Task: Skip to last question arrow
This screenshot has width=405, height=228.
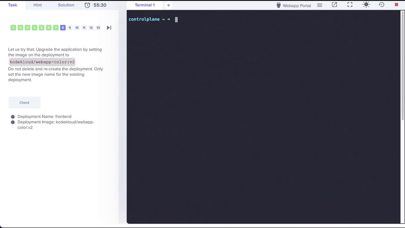Action: [x=109, y=28]
